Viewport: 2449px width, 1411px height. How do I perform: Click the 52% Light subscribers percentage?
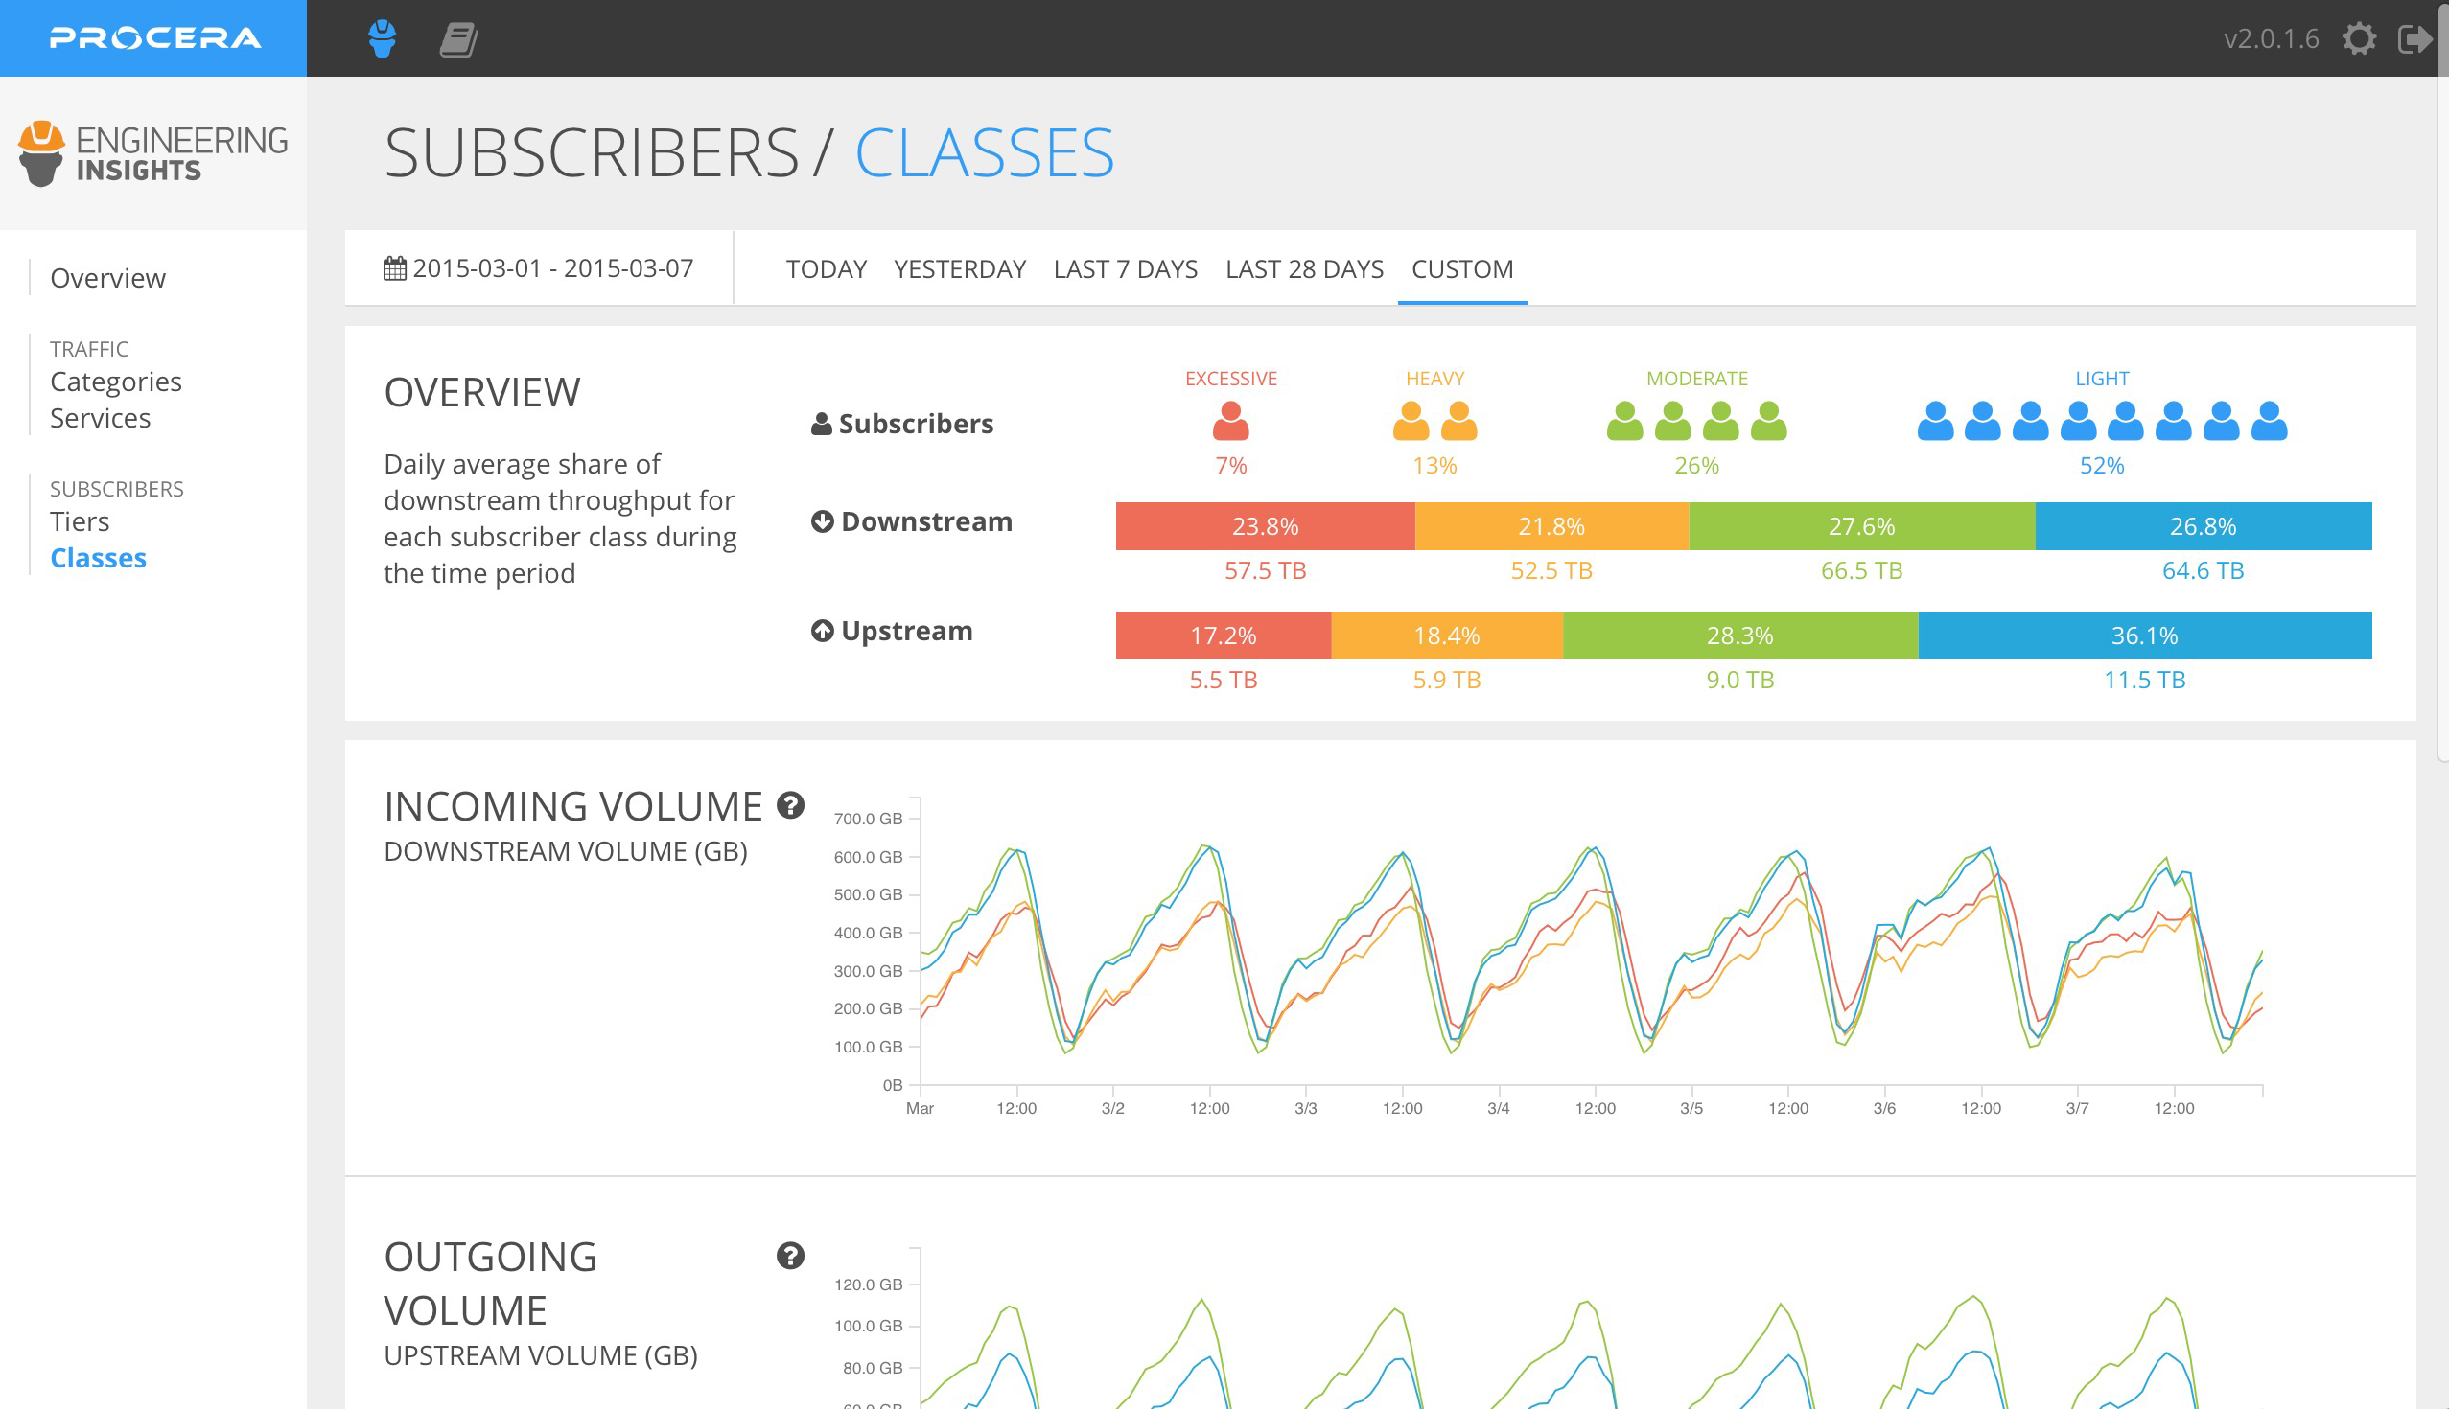click(x=2102, y=466)
